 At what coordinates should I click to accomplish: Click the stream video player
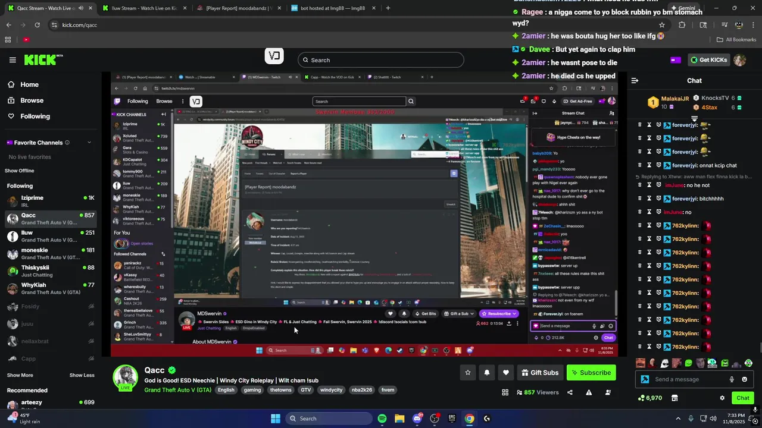pyautogui.click(x=364, y=214)
